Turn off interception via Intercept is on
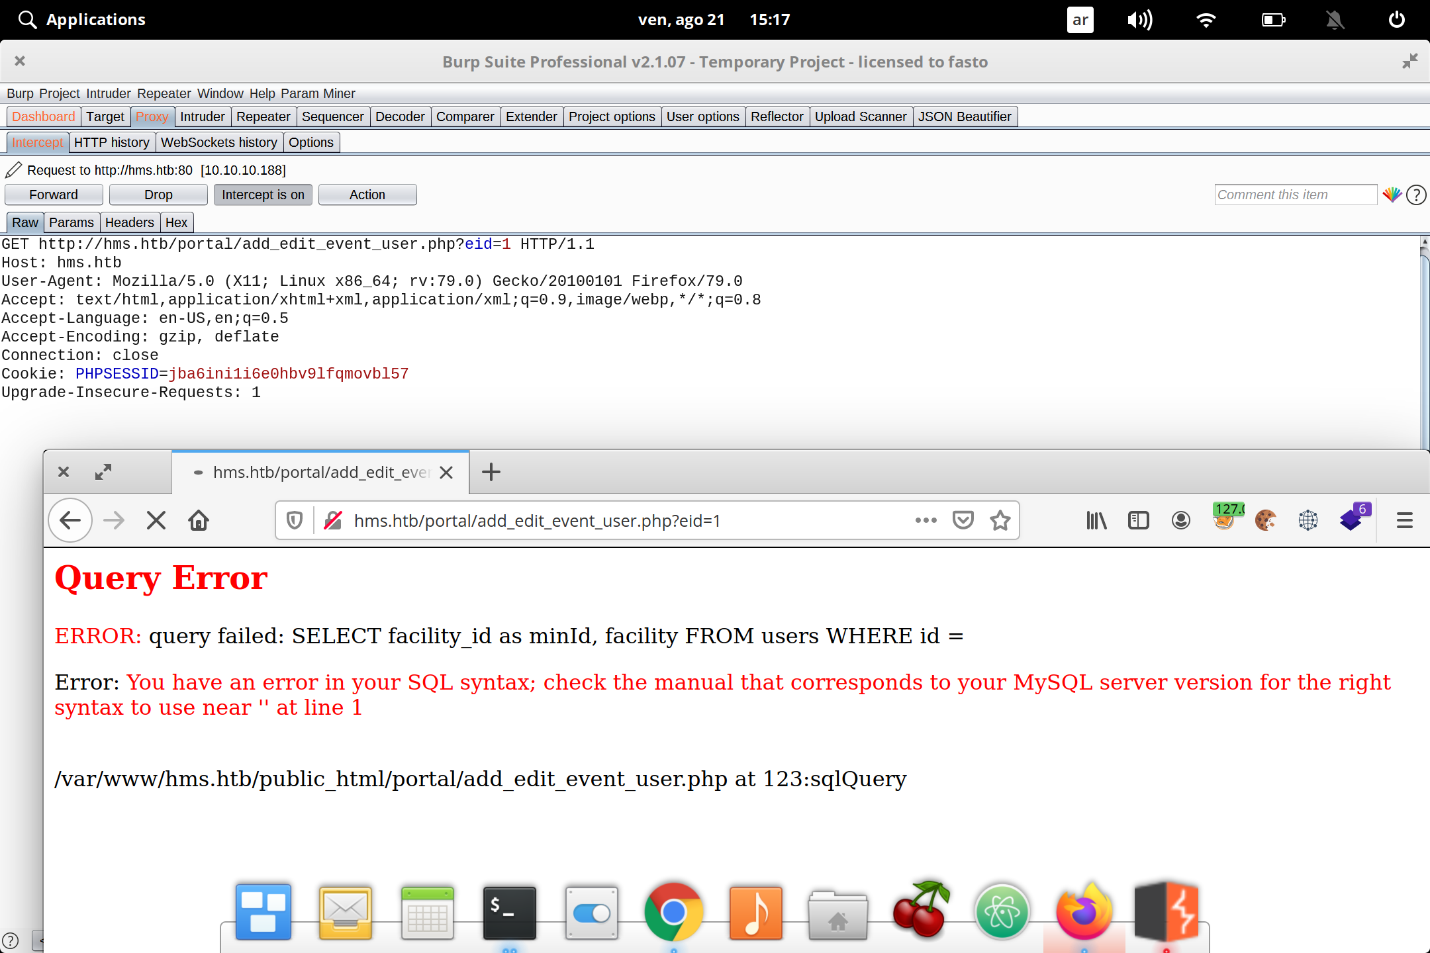 pos(262,194)
